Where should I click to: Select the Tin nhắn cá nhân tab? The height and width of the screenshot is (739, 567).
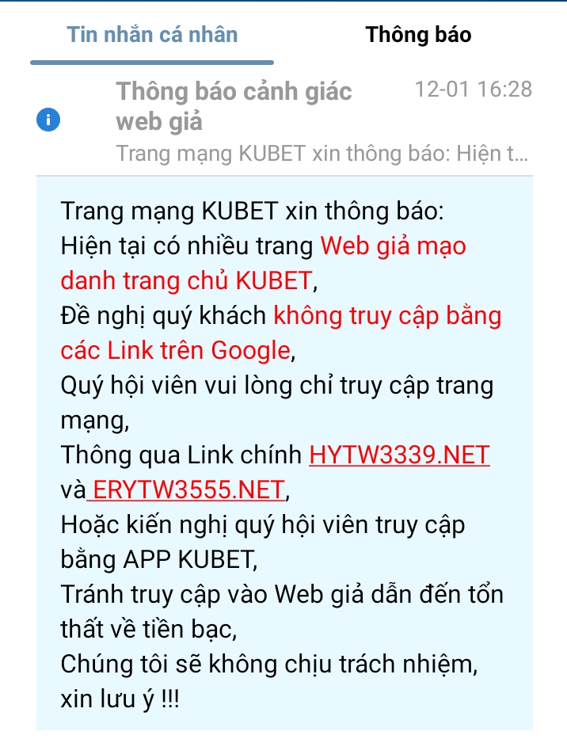tap(152, 35)
